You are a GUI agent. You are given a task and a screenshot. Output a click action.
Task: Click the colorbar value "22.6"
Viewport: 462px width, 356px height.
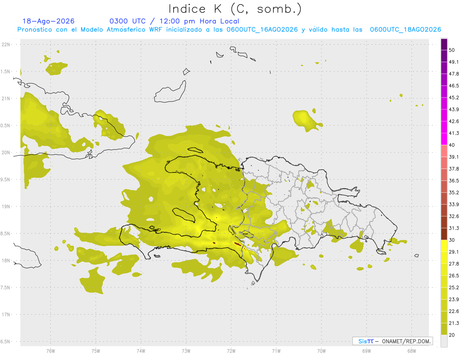(x=454, y=311)
